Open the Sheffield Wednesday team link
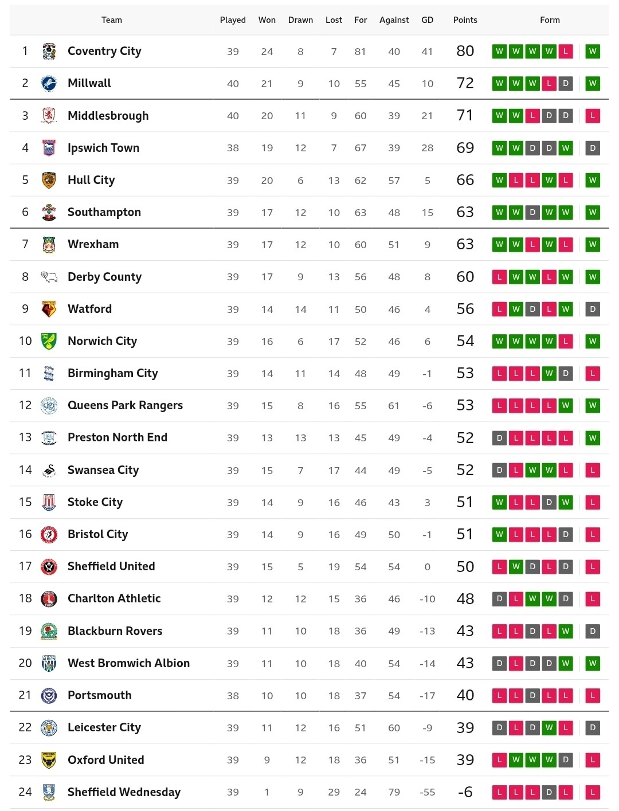Screen dimensions: 619x811 click(x=124, y=792)
